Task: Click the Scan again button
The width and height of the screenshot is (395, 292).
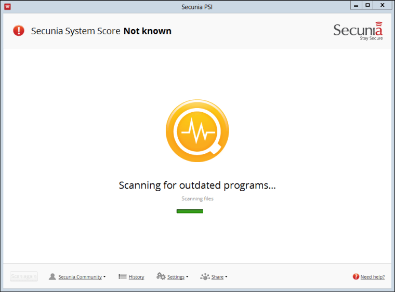Action: tap(24, 276)
